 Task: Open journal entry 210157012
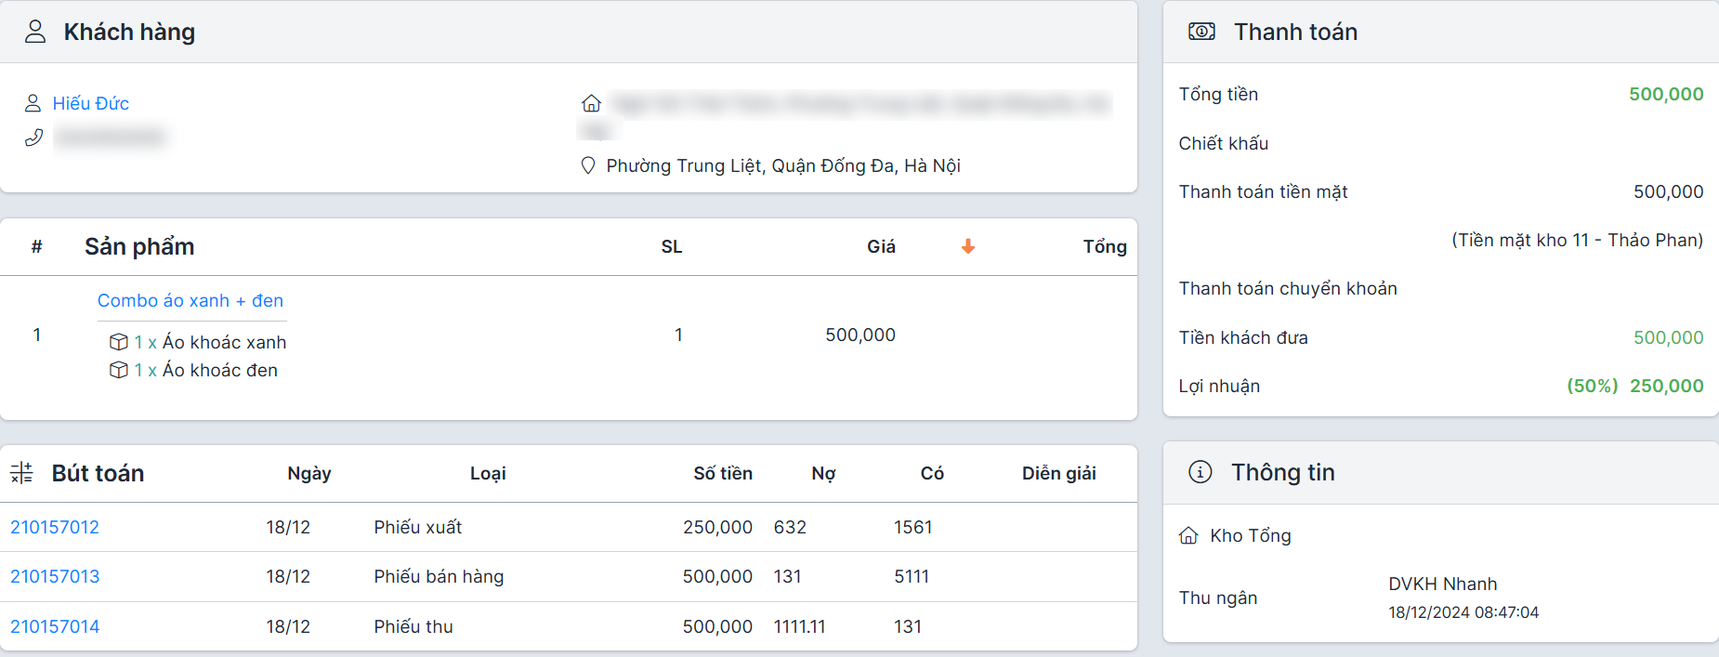55,527
